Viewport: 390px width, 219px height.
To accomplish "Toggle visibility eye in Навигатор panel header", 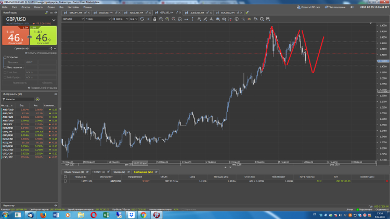I will [x=56, y=206].
